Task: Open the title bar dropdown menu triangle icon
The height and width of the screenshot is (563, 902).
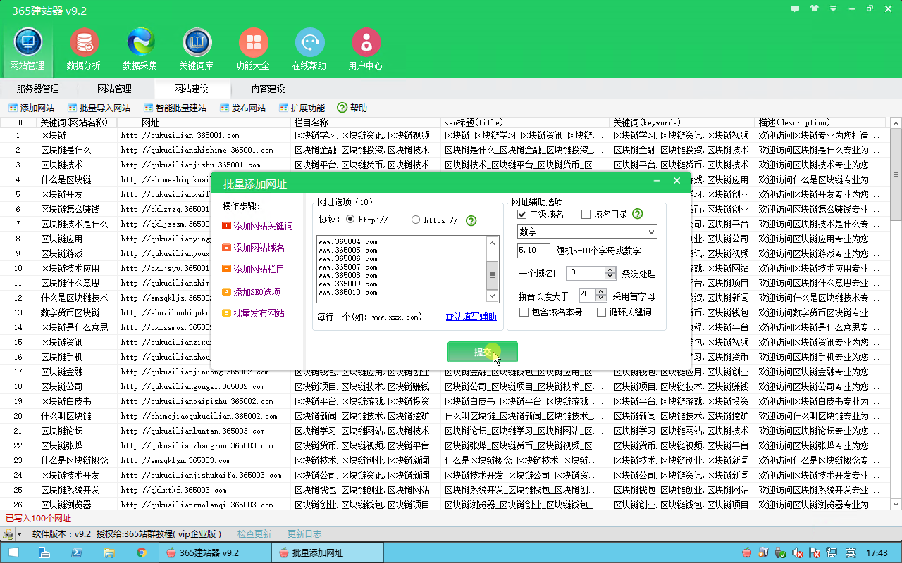Action: coord(832,9)
